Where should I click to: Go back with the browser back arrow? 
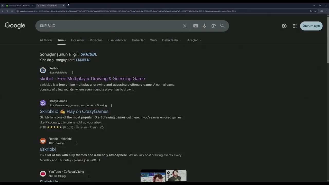3,11
